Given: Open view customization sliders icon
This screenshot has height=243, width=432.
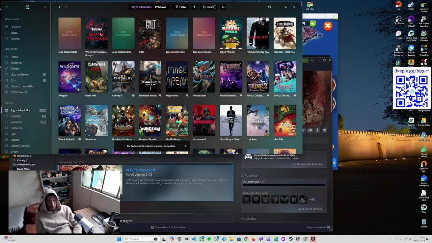Looking at the screenshot, I should tap(223, 7).
